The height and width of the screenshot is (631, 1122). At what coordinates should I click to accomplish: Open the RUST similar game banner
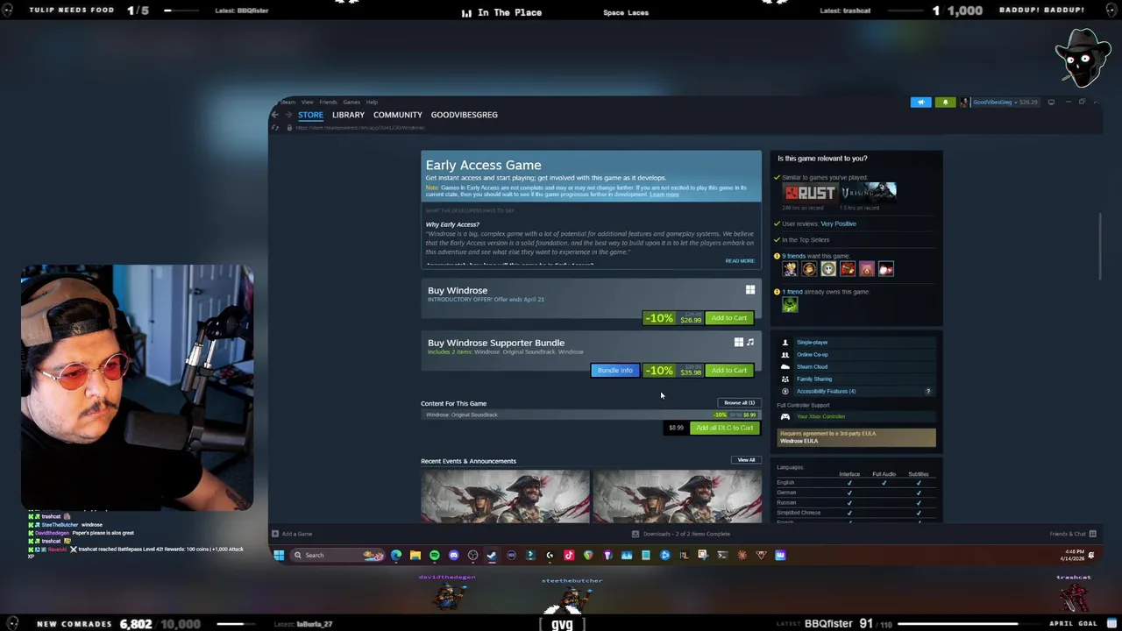809,192
